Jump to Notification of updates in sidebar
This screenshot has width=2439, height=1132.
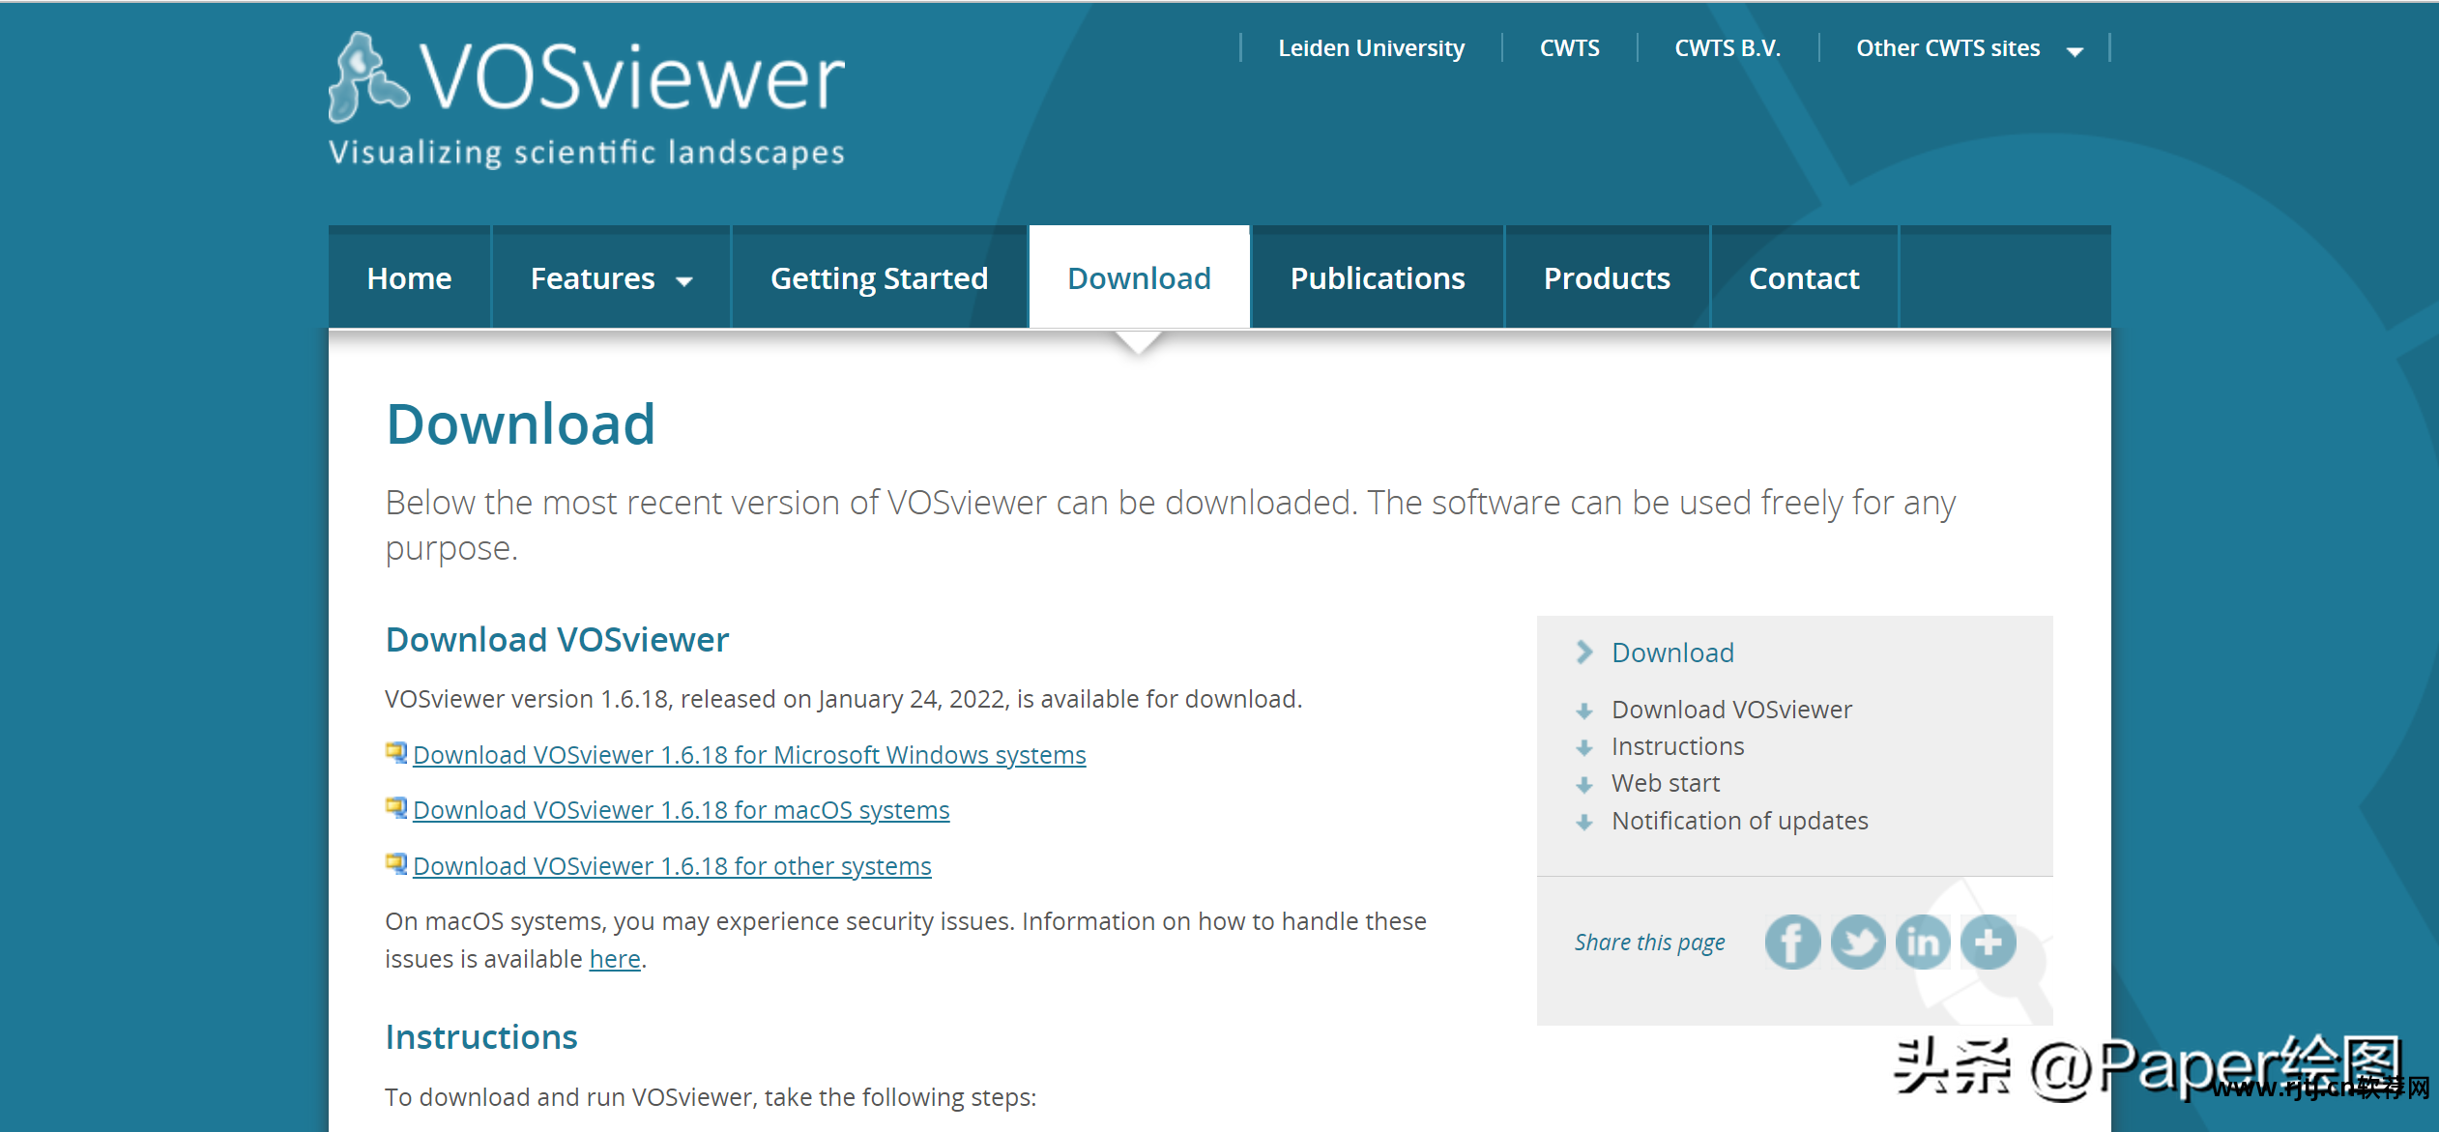pos(1739,821)
